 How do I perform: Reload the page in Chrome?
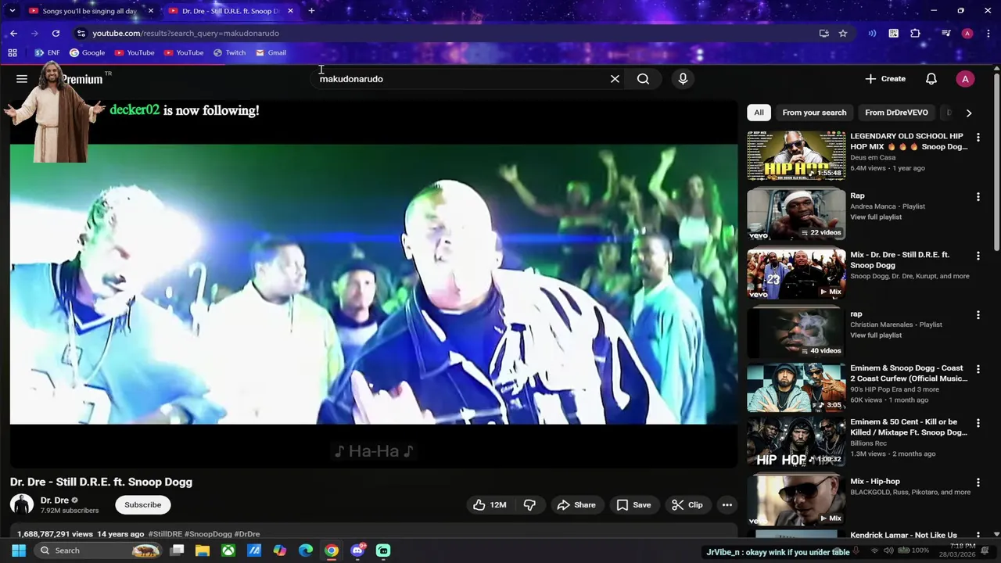coord(56,34)
